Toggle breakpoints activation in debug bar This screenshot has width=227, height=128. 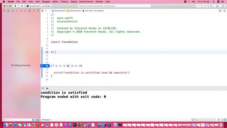(47, 88)
